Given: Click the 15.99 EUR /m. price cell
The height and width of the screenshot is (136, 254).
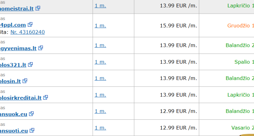Looking at the screenshot, I should [166, 26].
